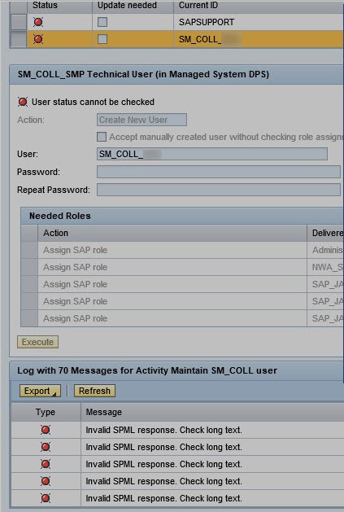Open the Action dropdown showing Create New User
This screenshot has height=512, width=344.
click(x=142, y=120)
